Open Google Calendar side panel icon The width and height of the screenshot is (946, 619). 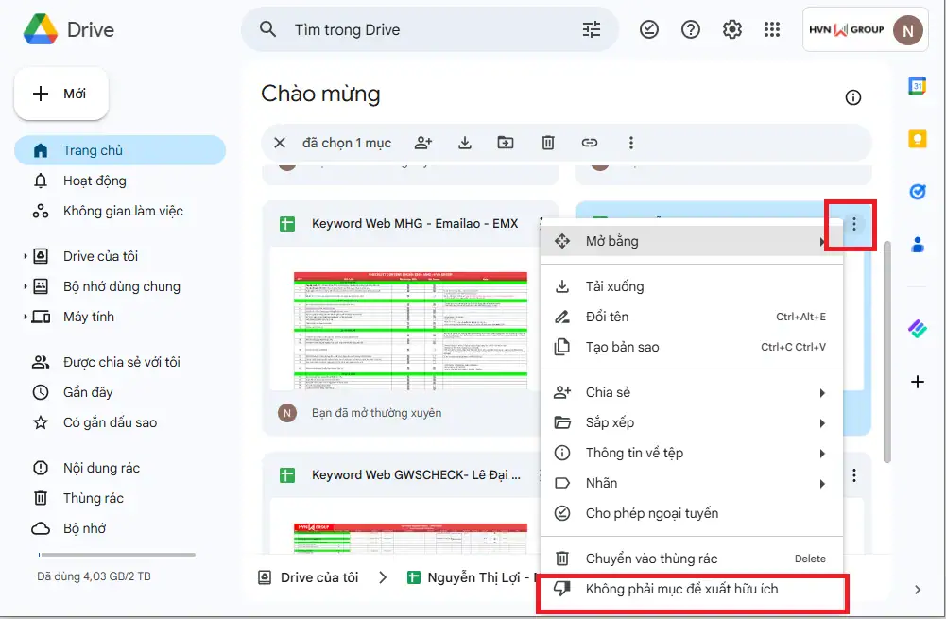917,86
